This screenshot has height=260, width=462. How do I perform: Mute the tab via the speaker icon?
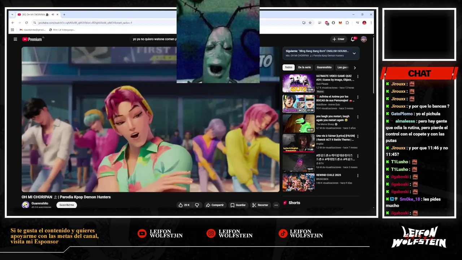[53, 14]
